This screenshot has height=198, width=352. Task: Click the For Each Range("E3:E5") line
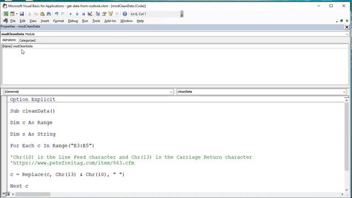[52, 146]
